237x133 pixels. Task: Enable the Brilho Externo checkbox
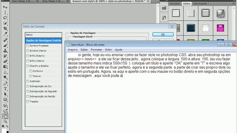(x=28, y=56)
